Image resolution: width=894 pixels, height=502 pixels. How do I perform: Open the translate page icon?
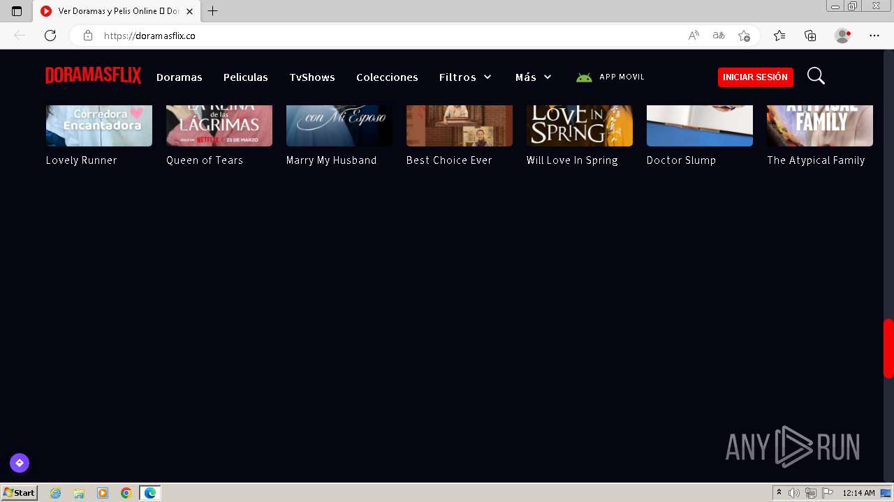pos(719,36)
